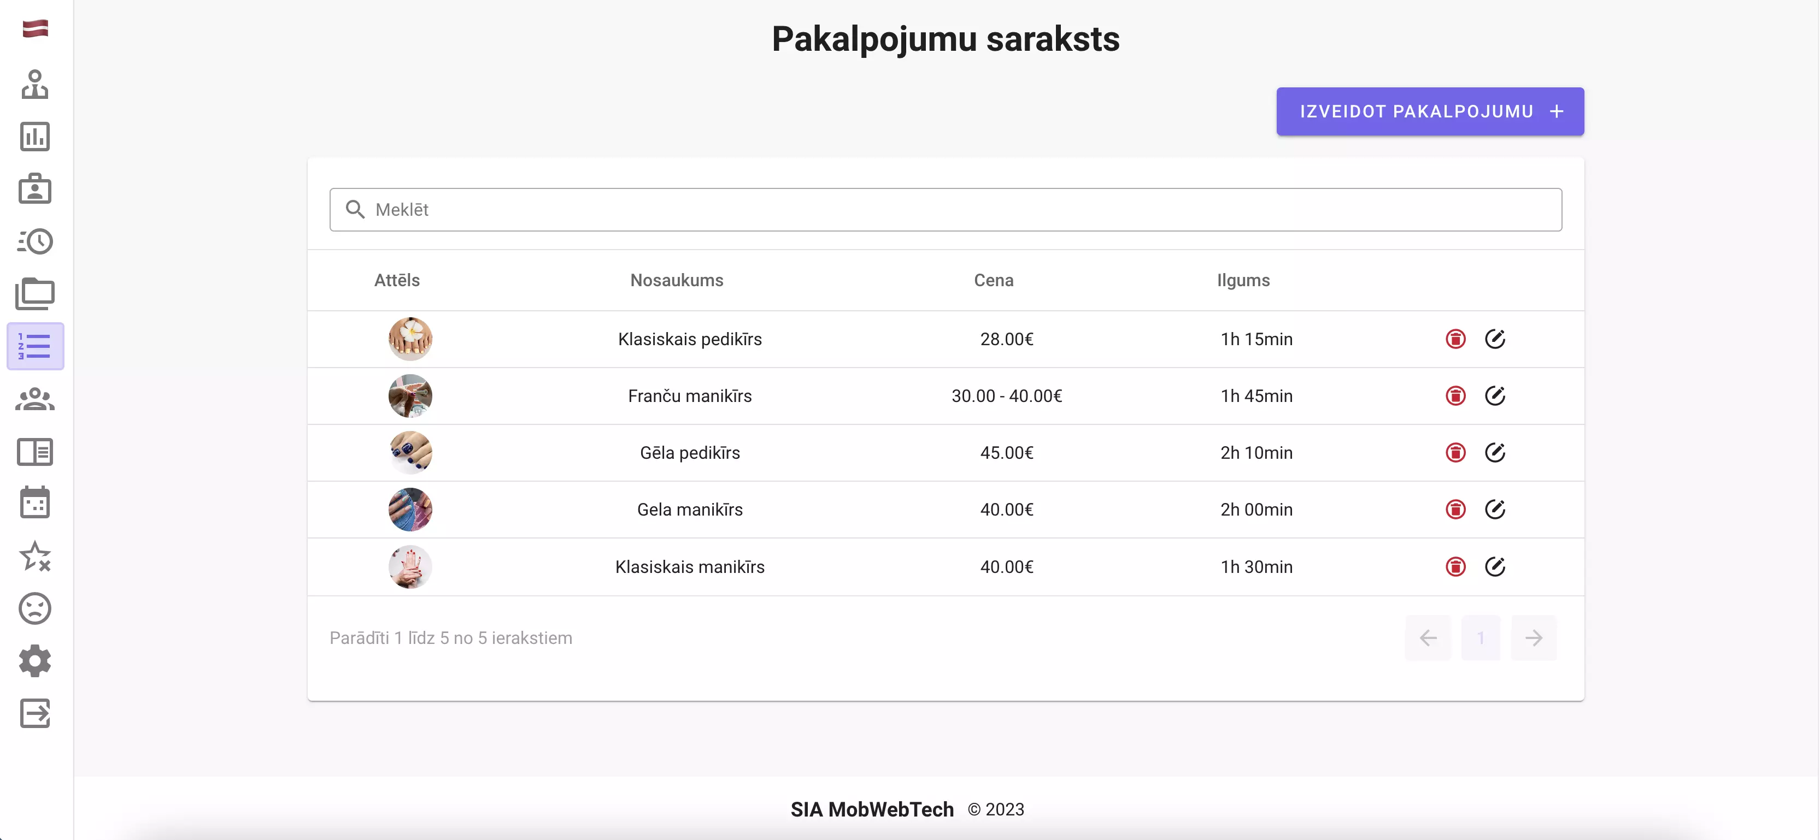This screenshot has height=840, width=1820.
Task: Open the complaints sad-face section
Action: (36, 608)
